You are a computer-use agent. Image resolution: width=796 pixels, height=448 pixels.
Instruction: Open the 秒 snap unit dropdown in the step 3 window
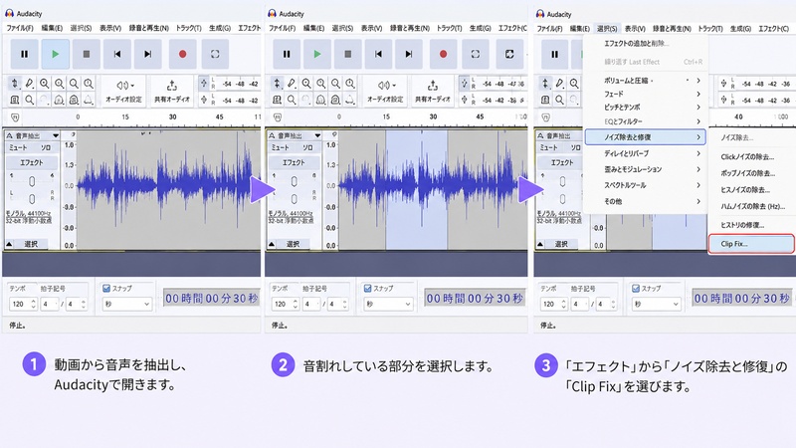(656, 305)
